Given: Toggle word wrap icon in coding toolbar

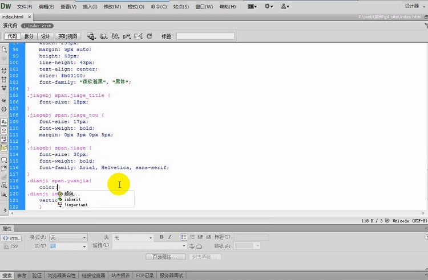Looking at the screenshot, I should (x=4, y=138).
